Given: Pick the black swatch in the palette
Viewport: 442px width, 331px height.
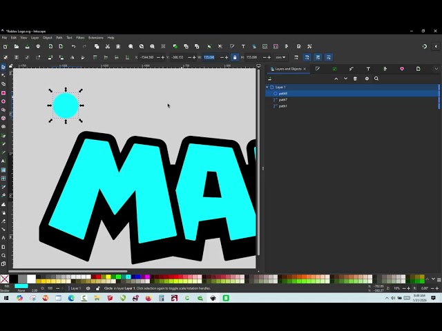Looking at the screenshot, I should tap(14, 279).
